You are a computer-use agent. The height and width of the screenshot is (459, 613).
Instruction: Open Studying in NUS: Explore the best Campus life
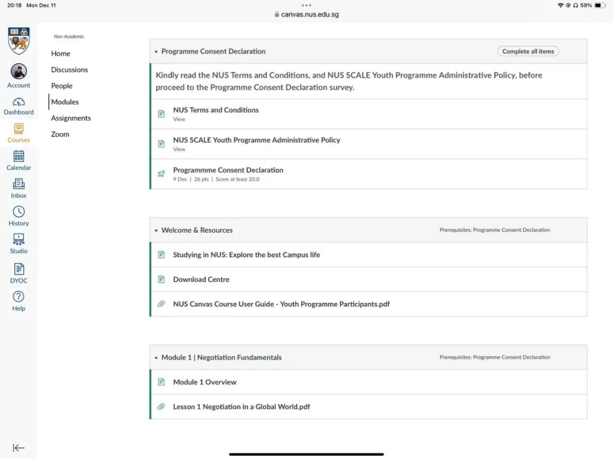pyautogui.click(x=246, y=255)
